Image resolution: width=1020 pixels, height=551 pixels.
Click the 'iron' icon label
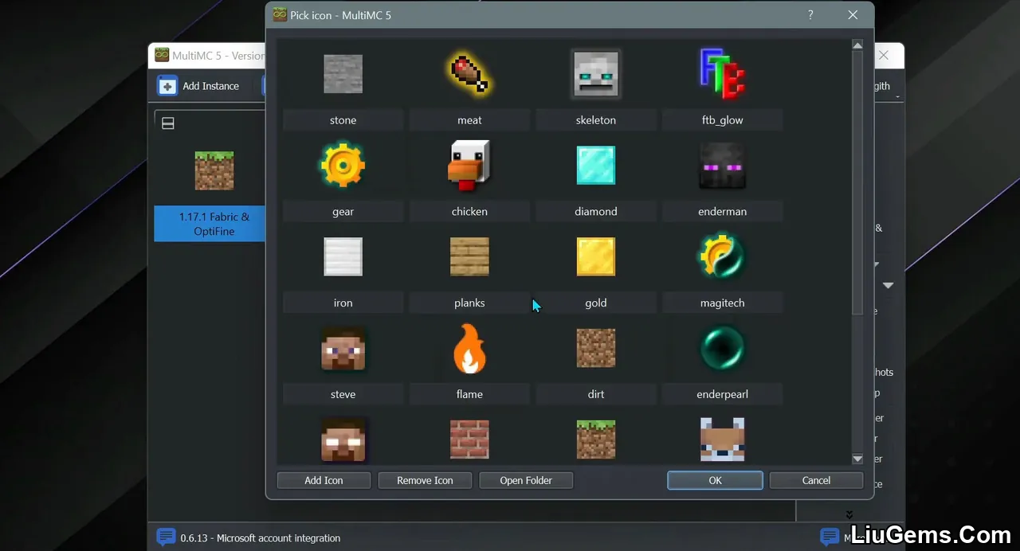coord(343,303)
